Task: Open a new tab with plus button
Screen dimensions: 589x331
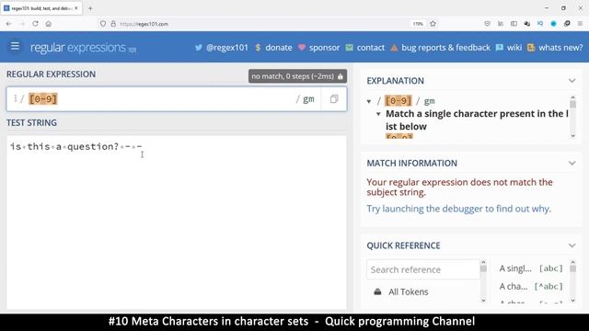Action: click(90, 8)
